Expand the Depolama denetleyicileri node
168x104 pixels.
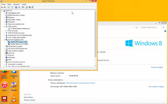[4, 24]
